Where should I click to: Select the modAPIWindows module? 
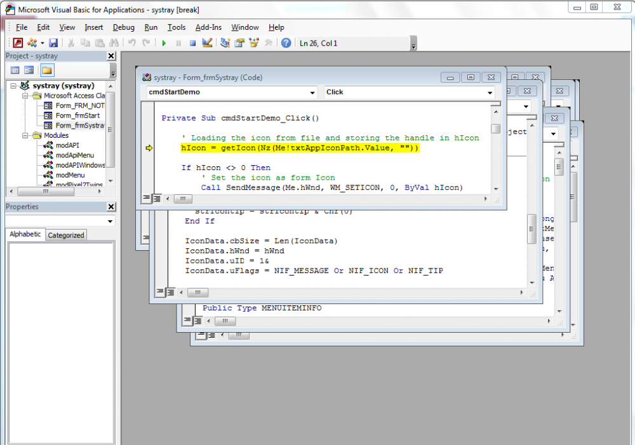pos(80,165)
